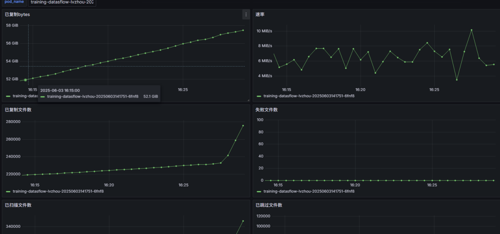This screenshot has width=500, height=234.
Task: Click the 58 GiB axis label
Action: tap(12, 25)
